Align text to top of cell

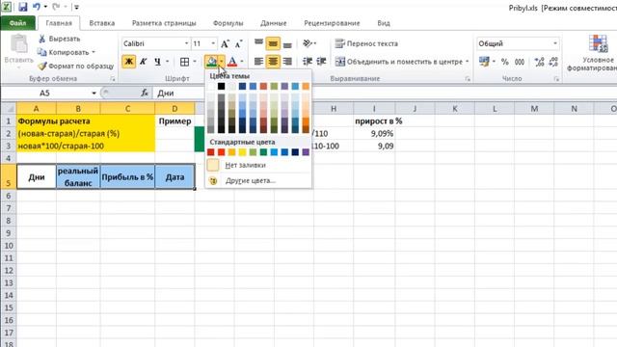coord(258,42)
